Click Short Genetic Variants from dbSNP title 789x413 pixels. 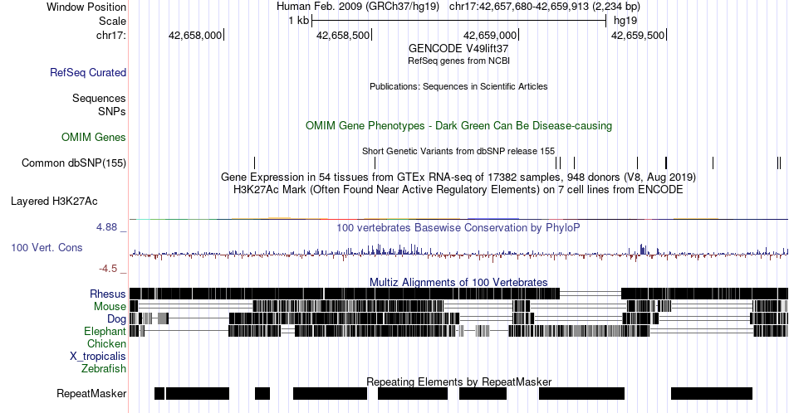(x=458, y=151)
